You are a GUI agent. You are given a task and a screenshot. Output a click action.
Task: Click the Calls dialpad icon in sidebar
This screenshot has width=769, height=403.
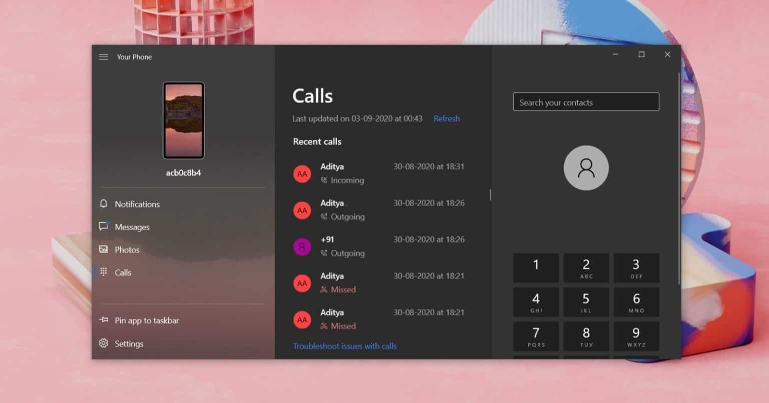click(x=104, y=272)
